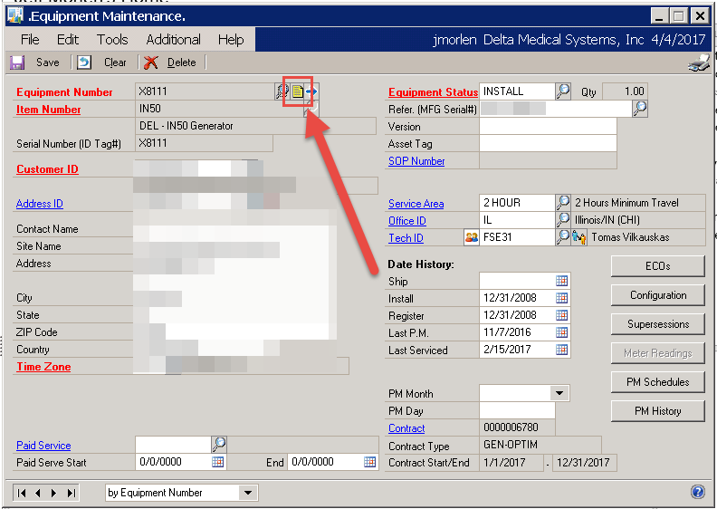Image resolution: width=717 pixels, height=509 pixels.
Task: Click the Version input field
Action: [548, 126]
